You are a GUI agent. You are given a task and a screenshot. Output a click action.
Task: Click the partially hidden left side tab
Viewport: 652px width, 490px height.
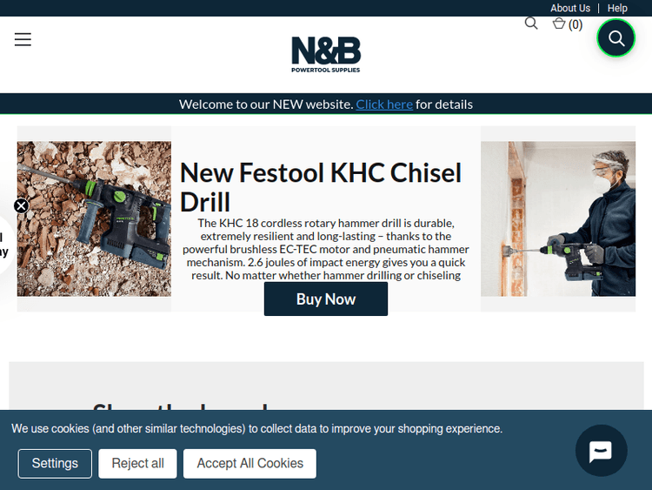click(6, 245)
